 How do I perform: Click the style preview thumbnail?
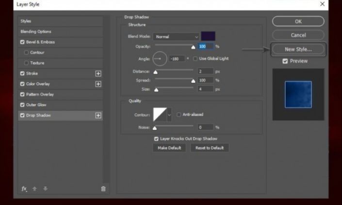tap(298, 95)
